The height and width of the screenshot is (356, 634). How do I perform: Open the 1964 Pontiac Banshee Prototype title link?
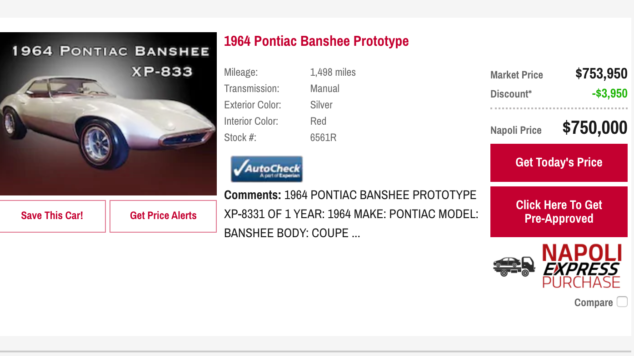(x=316, y=41)
